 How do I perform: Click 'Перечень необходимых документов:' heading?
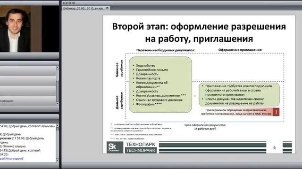point(166,50)
